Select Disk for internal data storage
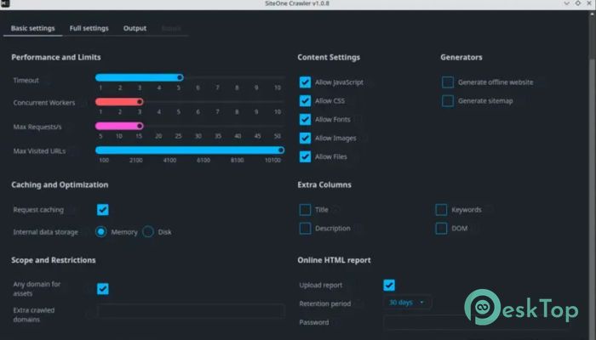 pyautogui.click(x=148, y=232)
